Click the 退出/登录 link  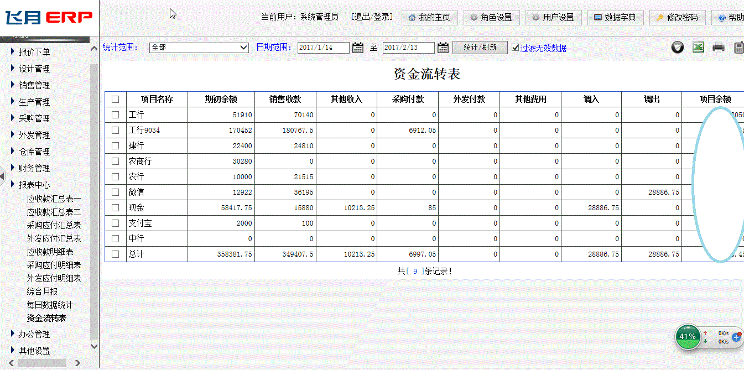[x=372, y=17]
